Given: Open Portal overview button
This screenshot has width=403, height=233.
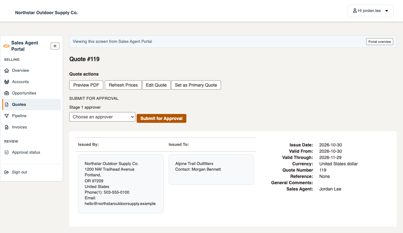Looking at the screenshot, I should point(380,42).
